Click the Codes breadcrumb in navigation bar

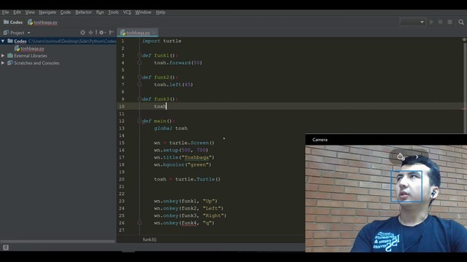13,23
